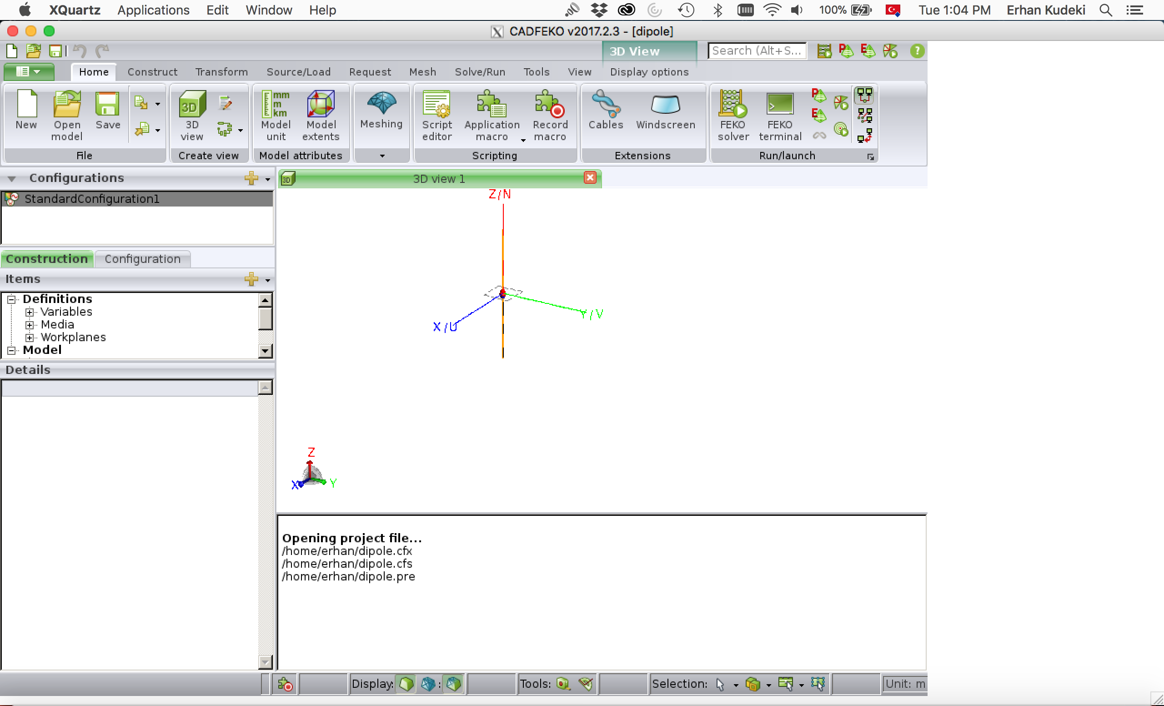Expand the Variables tree node
Image resolution: width=1164 pixels, height=706 pixels.
[x=30, y=312]
